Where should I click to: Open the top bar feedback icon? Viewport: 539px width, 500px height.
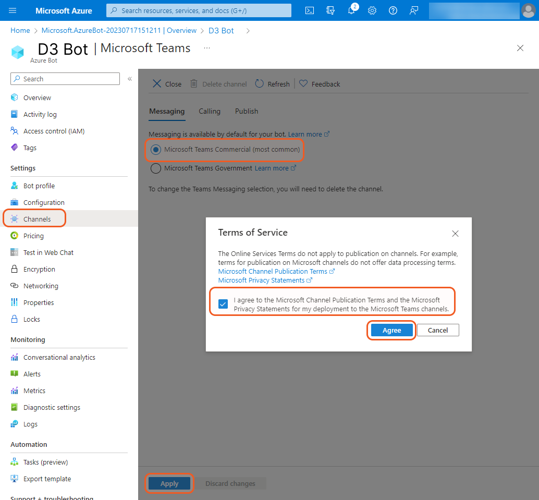click(414, 10)
